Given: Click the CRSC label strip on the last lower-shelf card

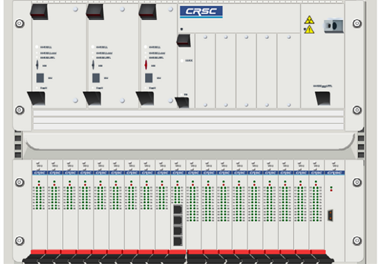Looking at the screenshot, I should pyautogui.click(x=335, y=173).
